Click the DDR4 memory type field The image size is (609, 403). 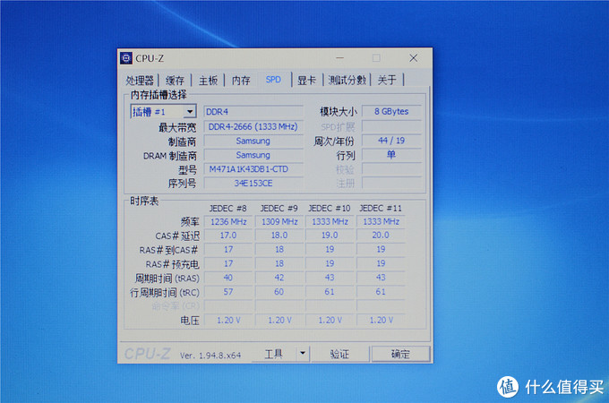click(253, 112)
